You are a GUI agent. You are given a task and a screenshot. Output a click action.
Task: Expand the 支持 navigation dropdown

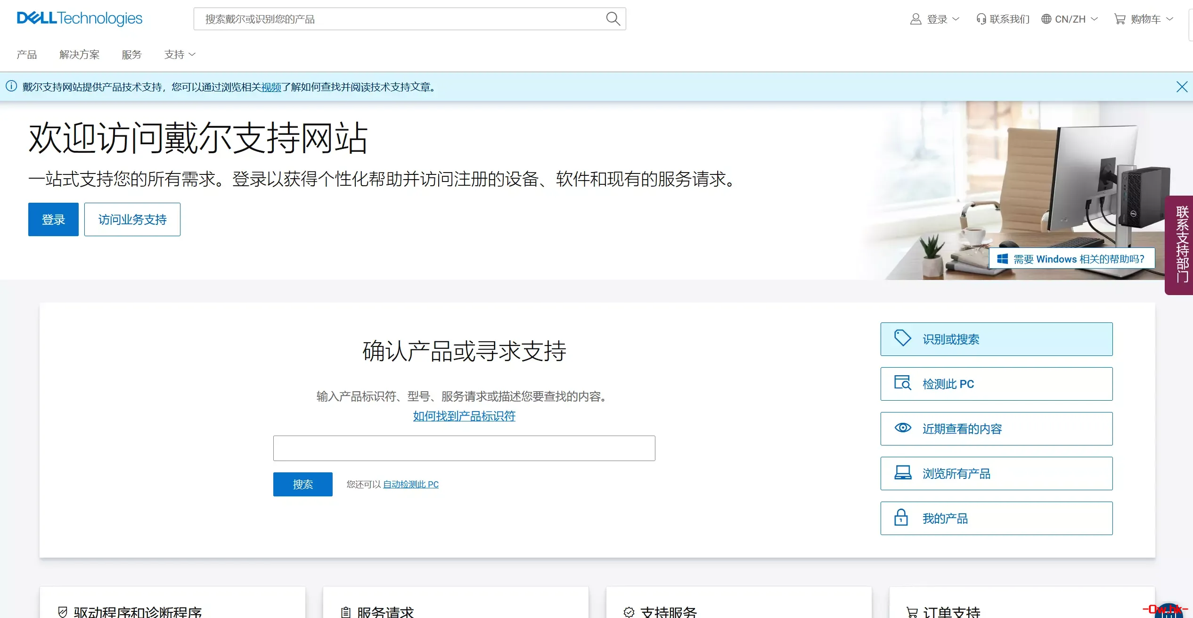179,54
